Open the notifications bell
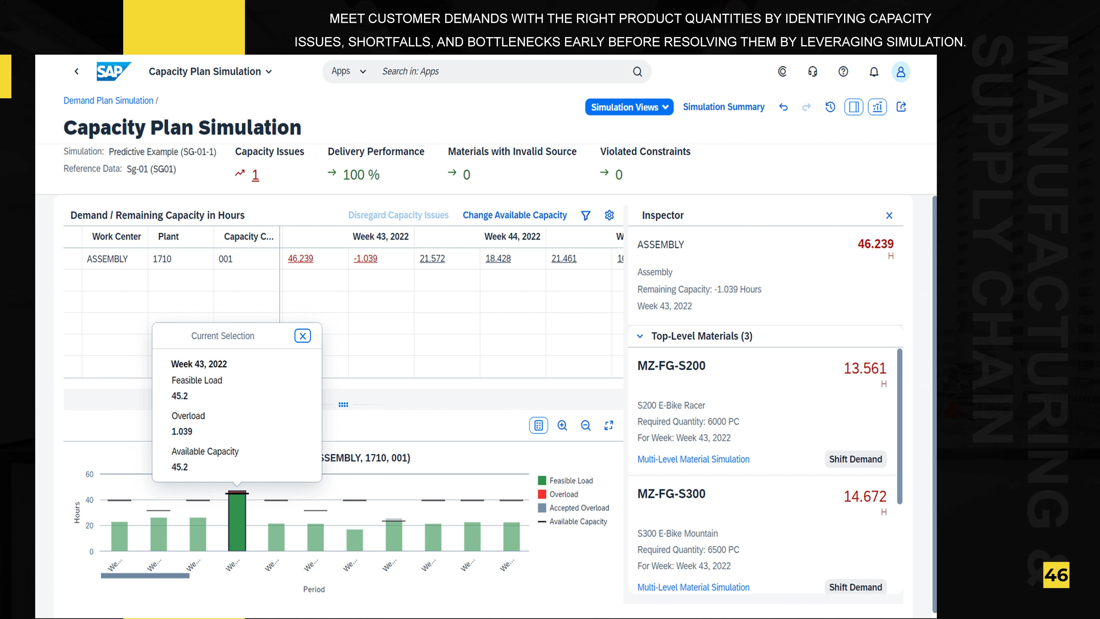The image size is (1100, 619). (x=874, y=72)
